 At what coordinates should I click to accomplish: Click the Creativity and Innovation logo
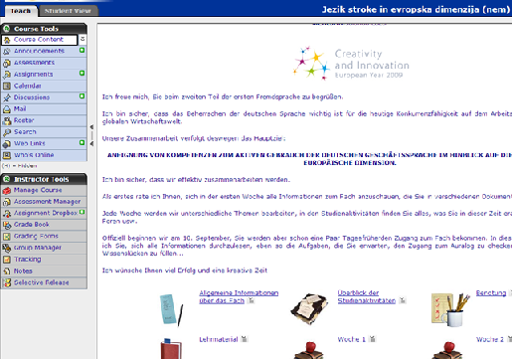(x=351, y=63)
